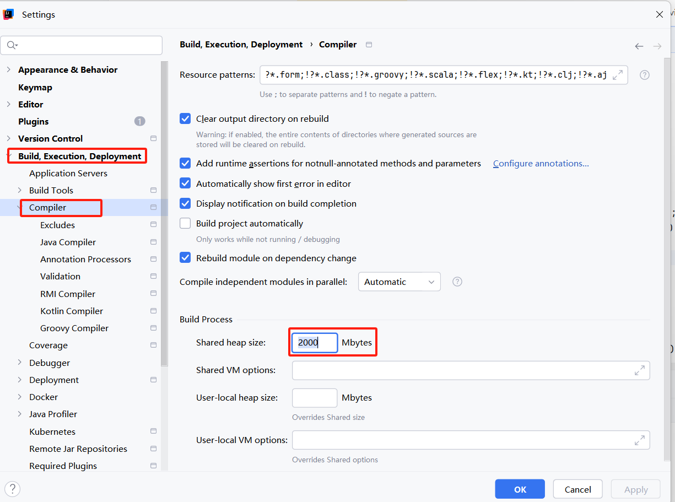
Task: Click the IntelliJ IDEA logo icon in title bar
Action: point(9,13)
